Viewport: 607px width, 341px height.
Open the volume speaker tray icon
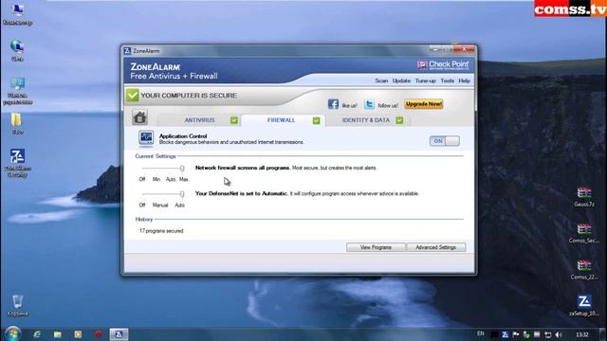click(559, 334)
